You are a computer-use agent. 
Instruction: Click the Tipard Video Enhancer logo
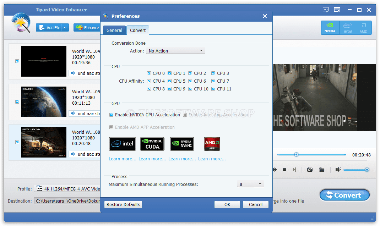tap(21, 22)
